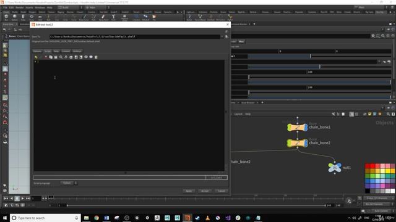Open the Render menu
Screen dimensions: 396x222
coord(19,7)
